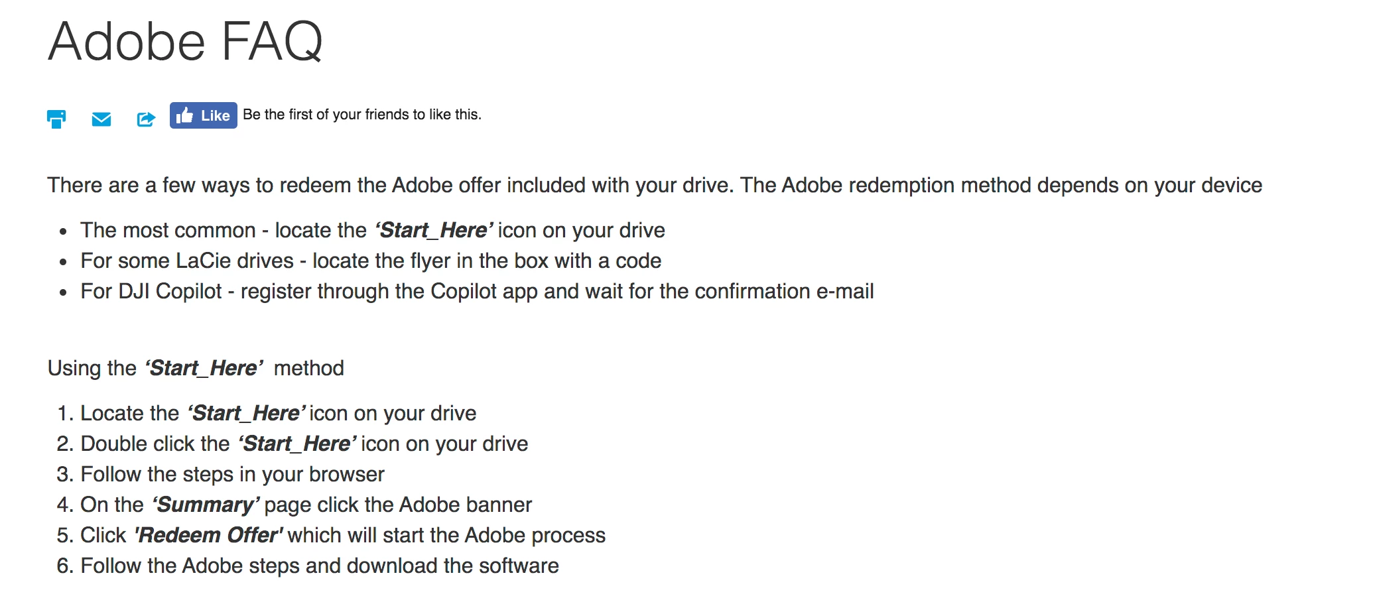This screenshot has width=1373, height=610.
Task: Click the thumbs-up icon in Like button
Action: pyautogui.click(x=185, y=115)
